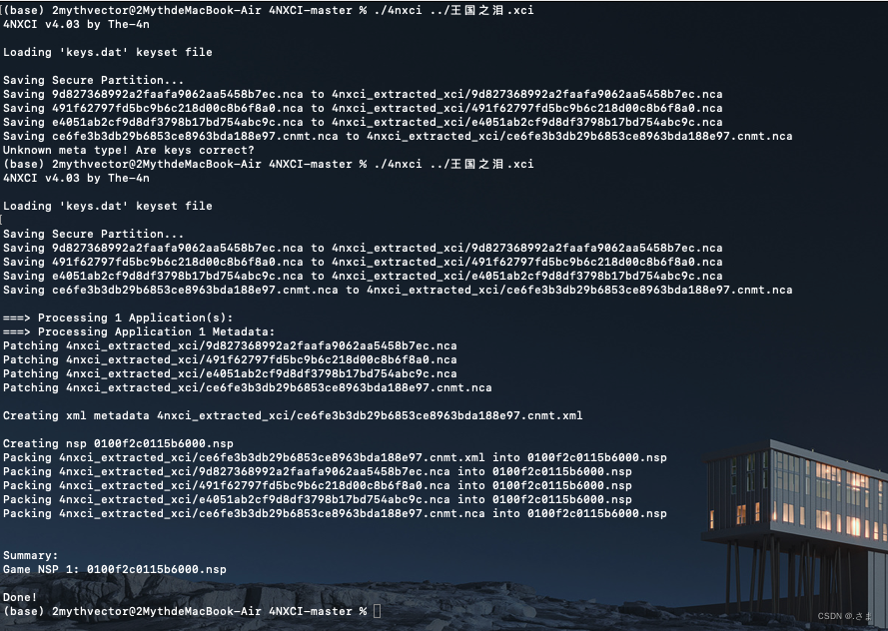Select the 'Packing' line for the cnmt.xml file
Screen dimensions: 888x631
pyautogui.click(x=335, y=458)
